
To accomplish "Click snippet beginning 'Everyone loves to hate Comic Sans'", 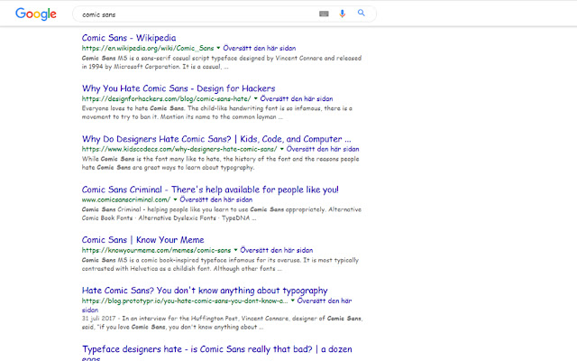I will point(217,113).
